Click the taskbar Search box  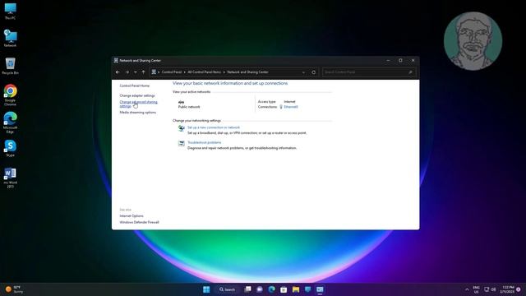coord(227,289)
